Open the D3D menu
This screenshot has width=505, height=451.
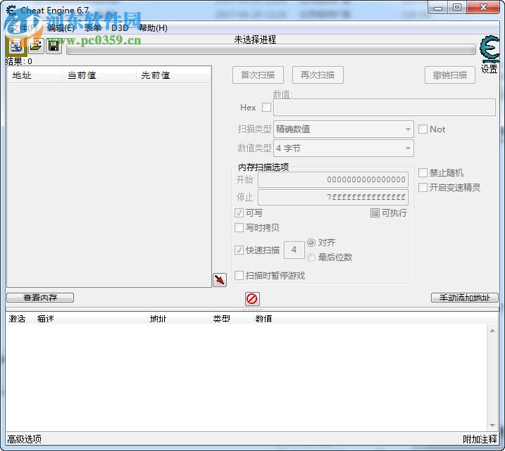point(120,28)
